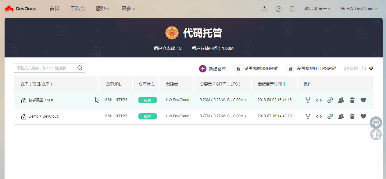This screenshot has width=386, height=179.
Task: Click the code clone icon for Demo repository
Action: pos(319,116)
